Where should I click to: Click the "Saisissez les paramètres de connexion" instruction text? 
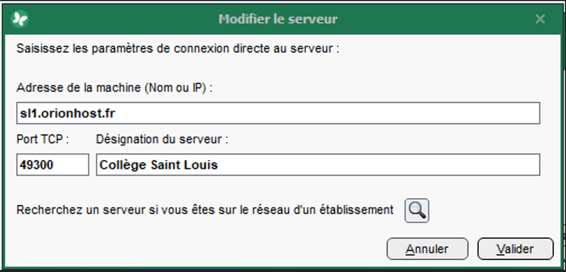click(178, 49)
